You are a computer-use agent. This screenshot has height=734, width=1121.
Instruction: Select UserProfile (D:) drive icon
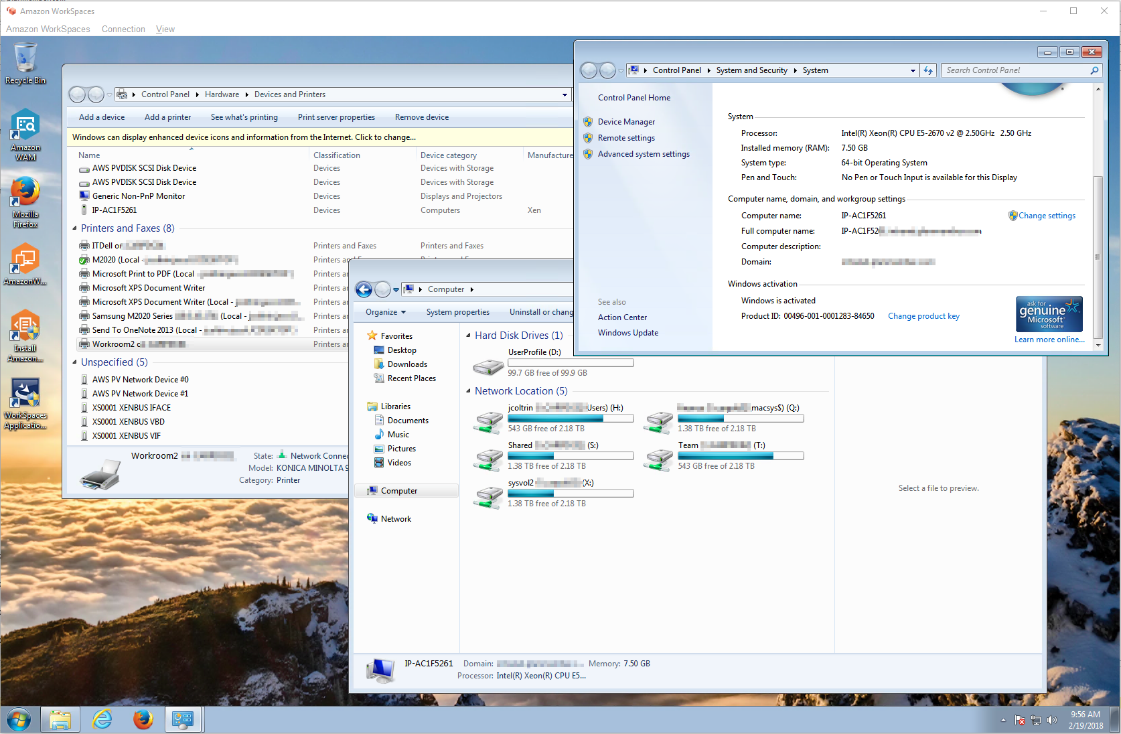(488, 366)
